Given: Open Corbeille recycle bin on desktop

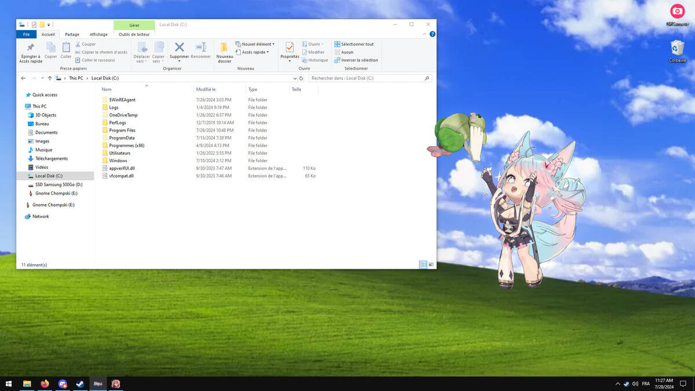Looking at the screenshot, I should 677,51.
